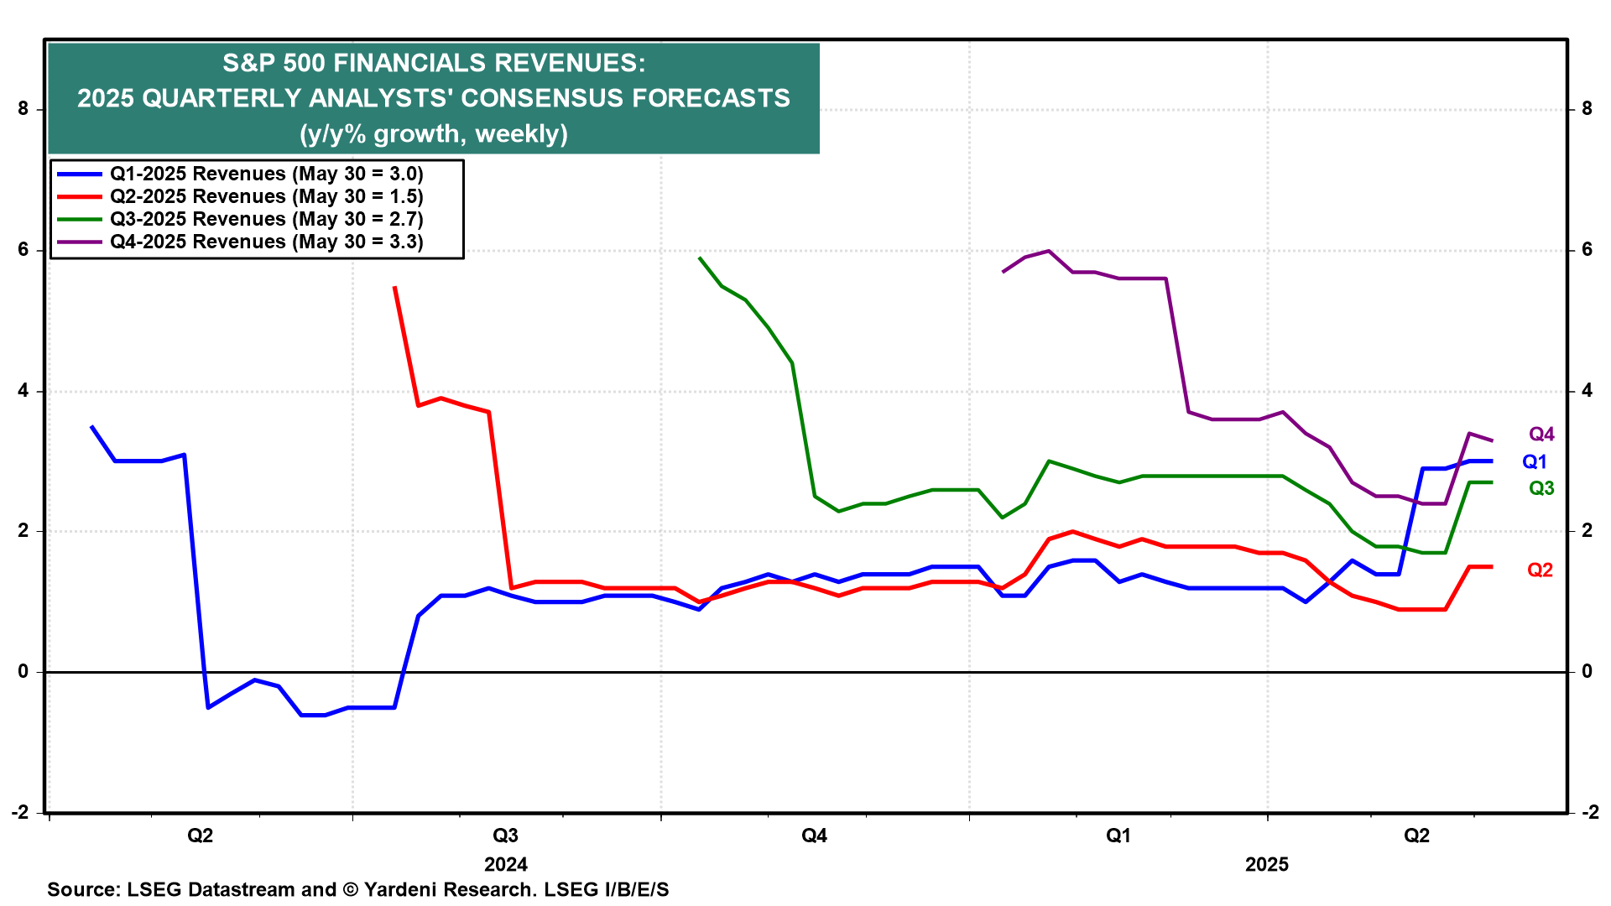Click the left y-axis value -2
Viewport: 1611px width, 906px height.
click(20, 813)
